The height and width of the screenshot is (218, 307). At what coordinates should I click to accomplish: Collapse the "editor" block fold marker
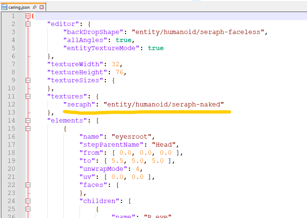[28, 24]
